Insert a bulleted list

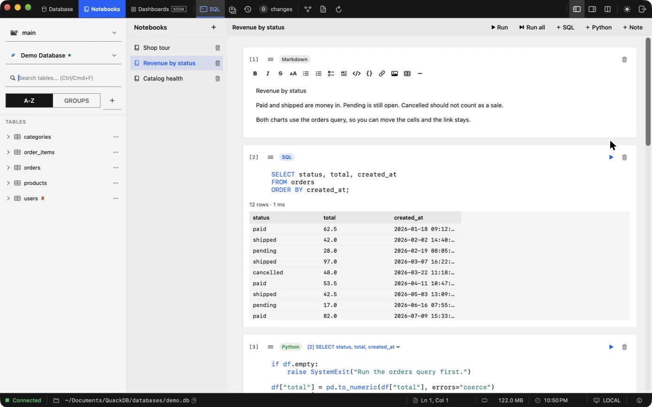[x=306, y=74]
